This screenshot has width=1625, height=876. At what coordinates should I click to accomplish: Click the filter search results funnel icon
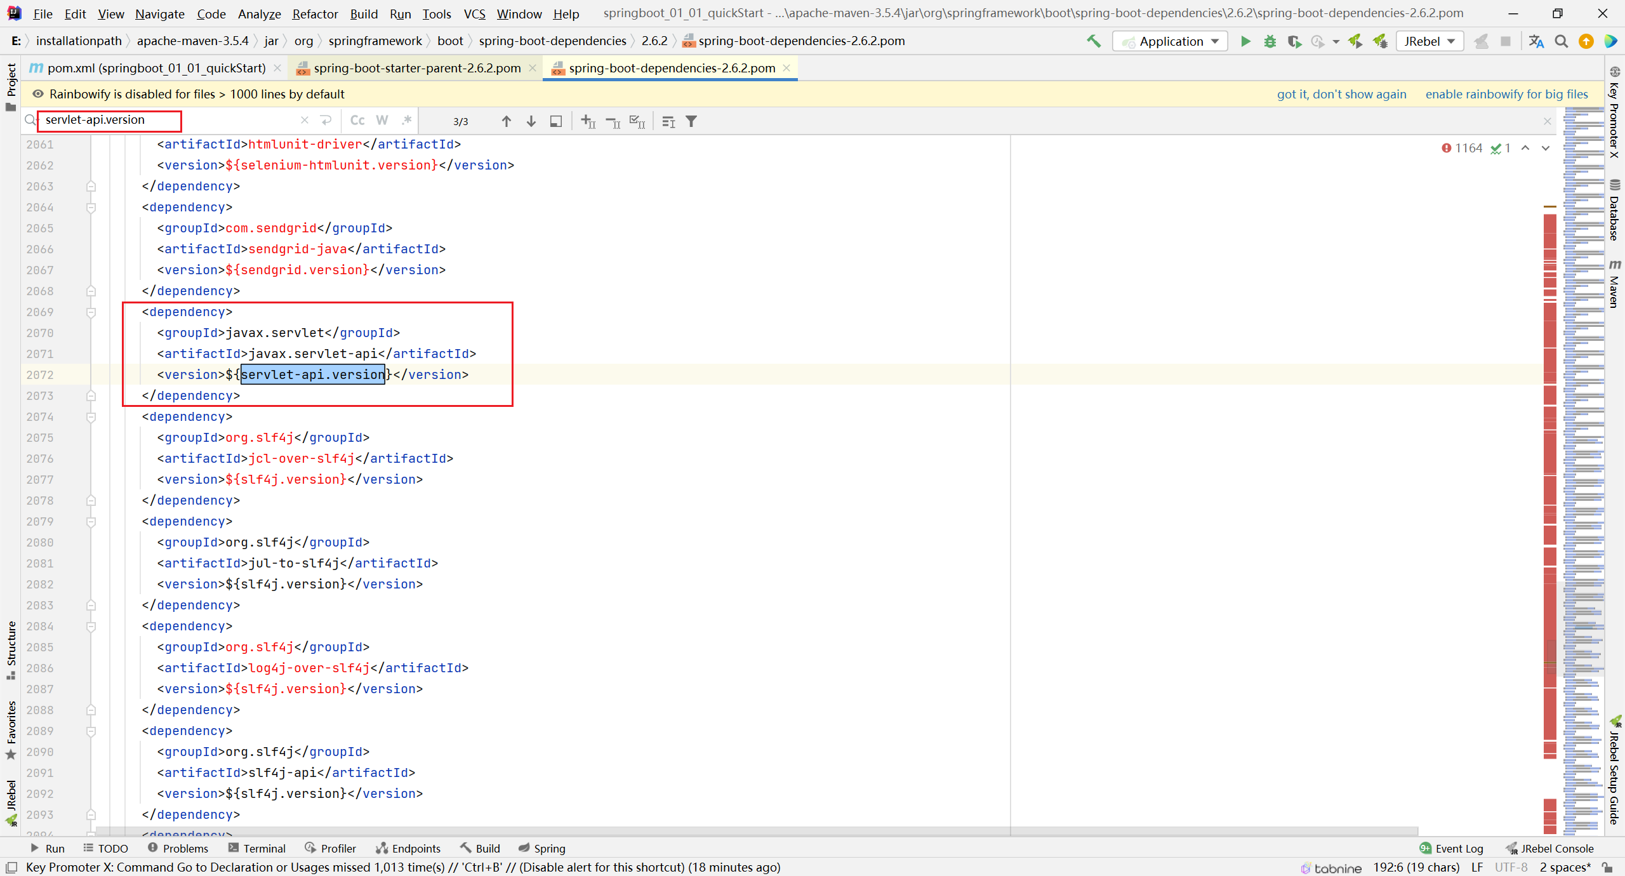click(691, 121)
